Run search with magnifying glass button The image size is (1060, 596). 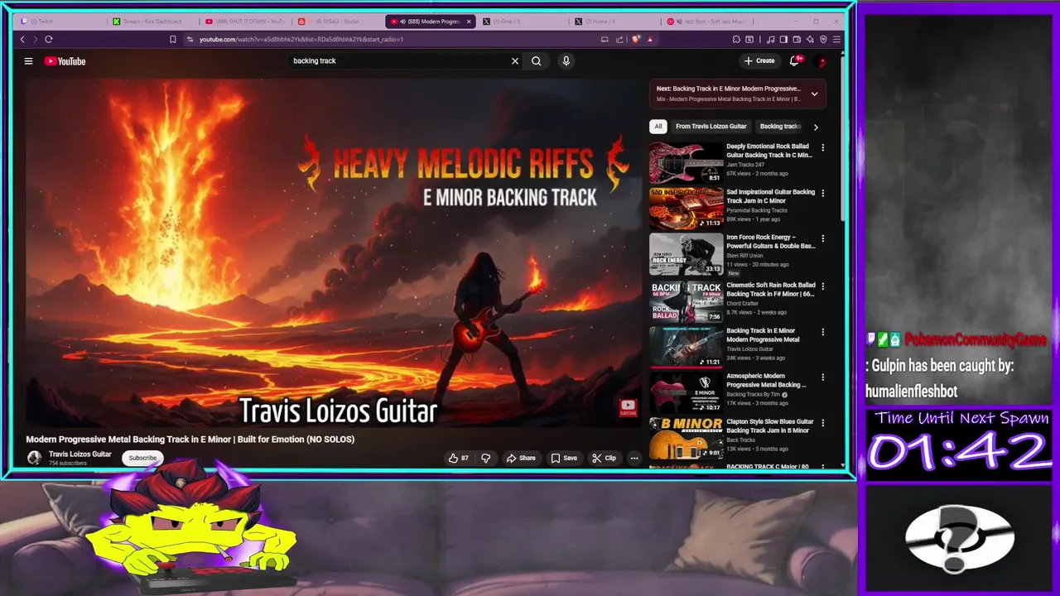(x=536, y=60)
